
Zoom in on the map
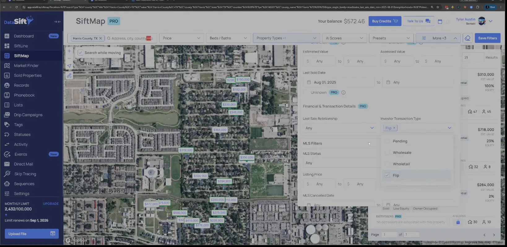(x=69, y=51)
